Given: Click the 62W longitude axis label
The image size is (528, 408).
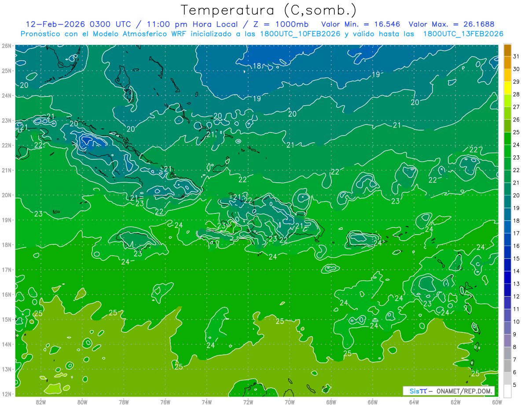Looking at the screenshot, I should pos(455,402).
